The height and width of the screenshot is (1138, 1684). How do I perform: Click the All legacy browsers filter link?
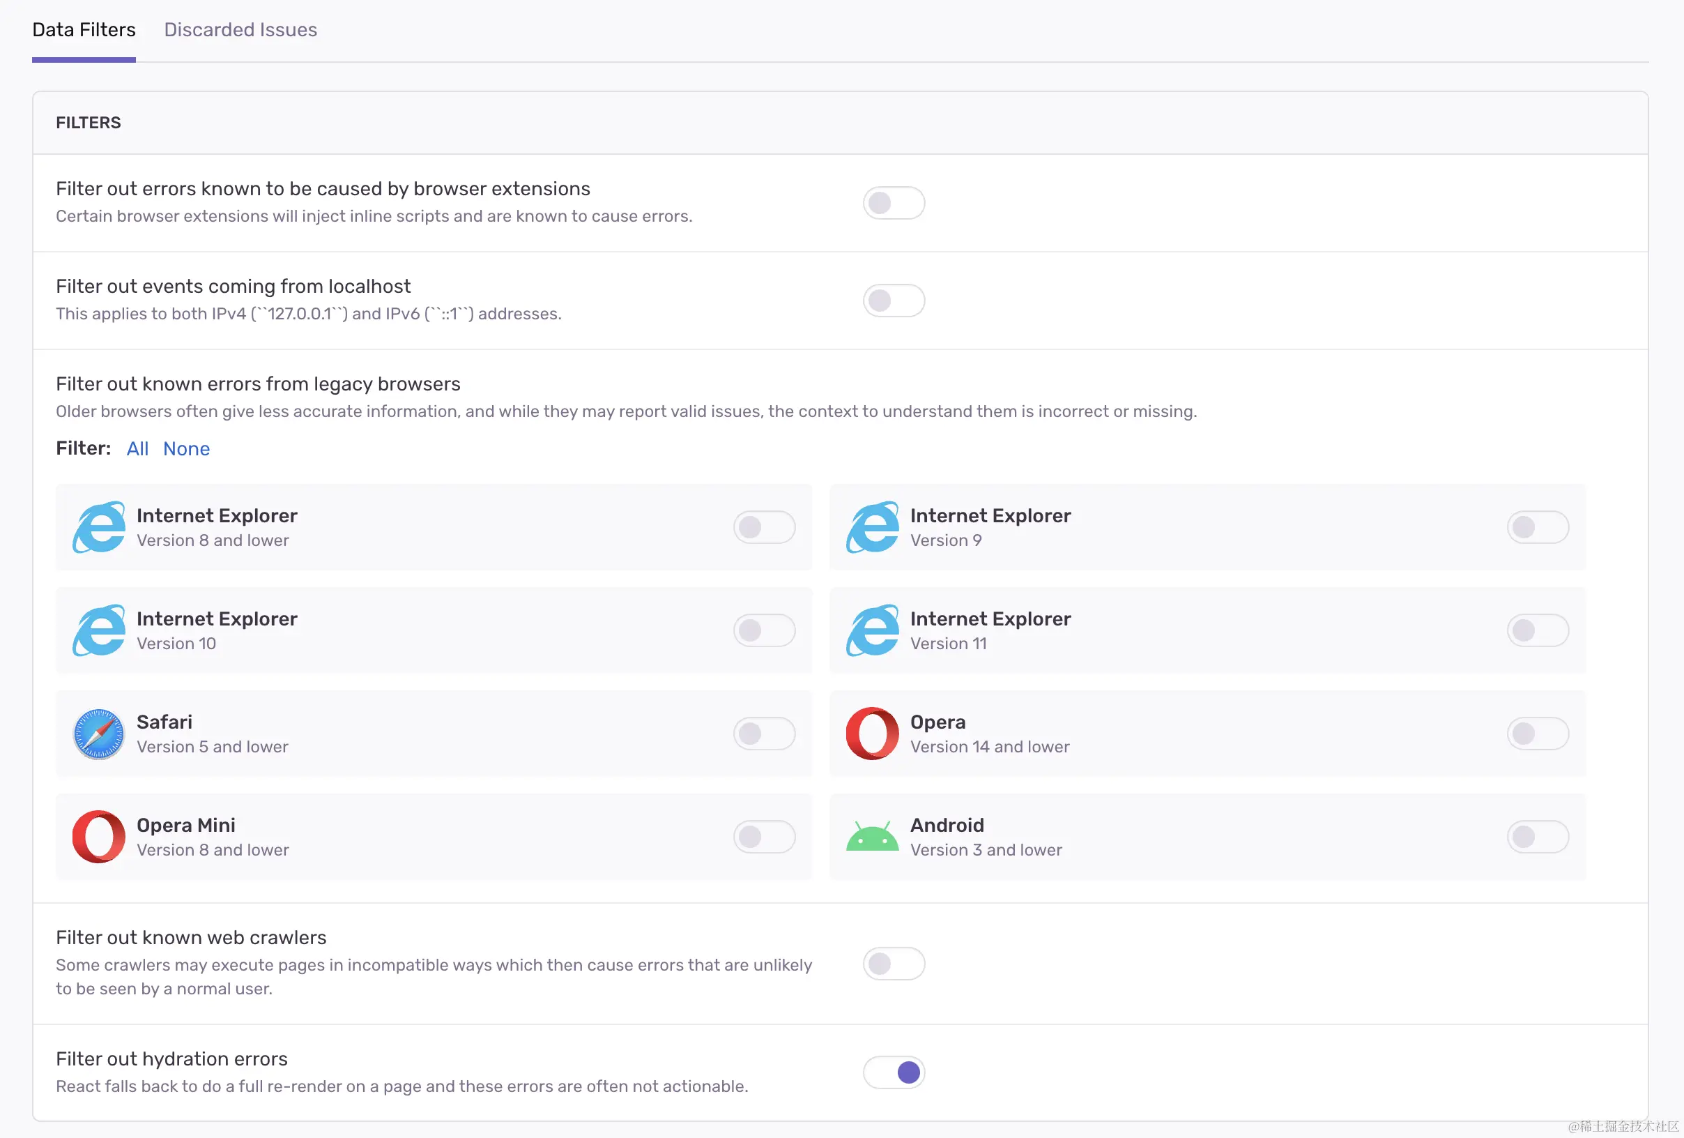point(137,448)
